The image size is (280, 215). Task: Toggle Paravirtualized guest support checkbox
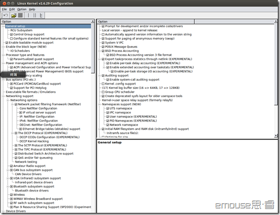coord(11,59)
